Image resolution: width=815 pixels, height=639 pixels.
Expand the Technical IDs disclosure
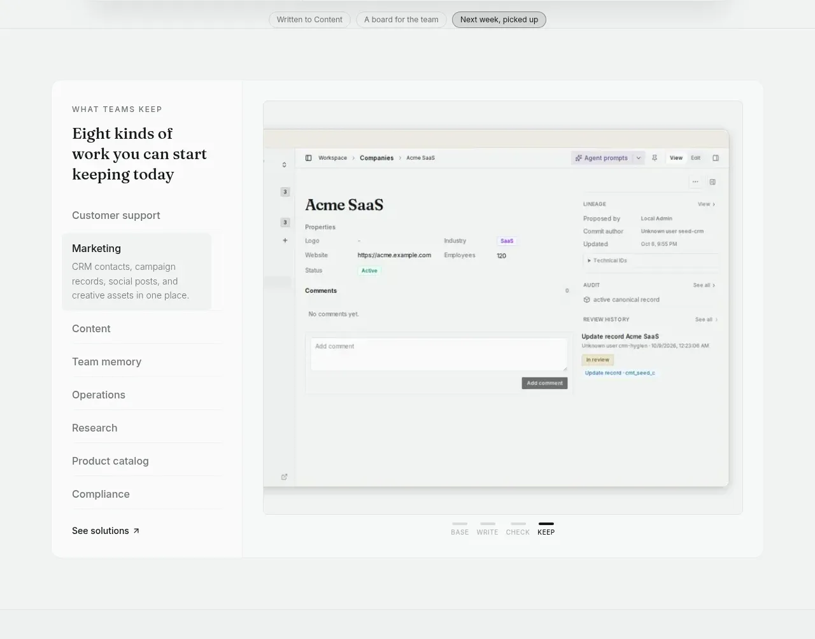[x=607, y=260]
